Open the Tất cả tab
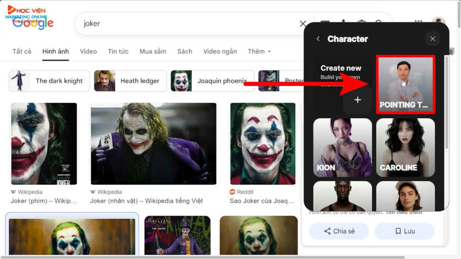This screenshot has width=461, height=259. coord(22,51)
